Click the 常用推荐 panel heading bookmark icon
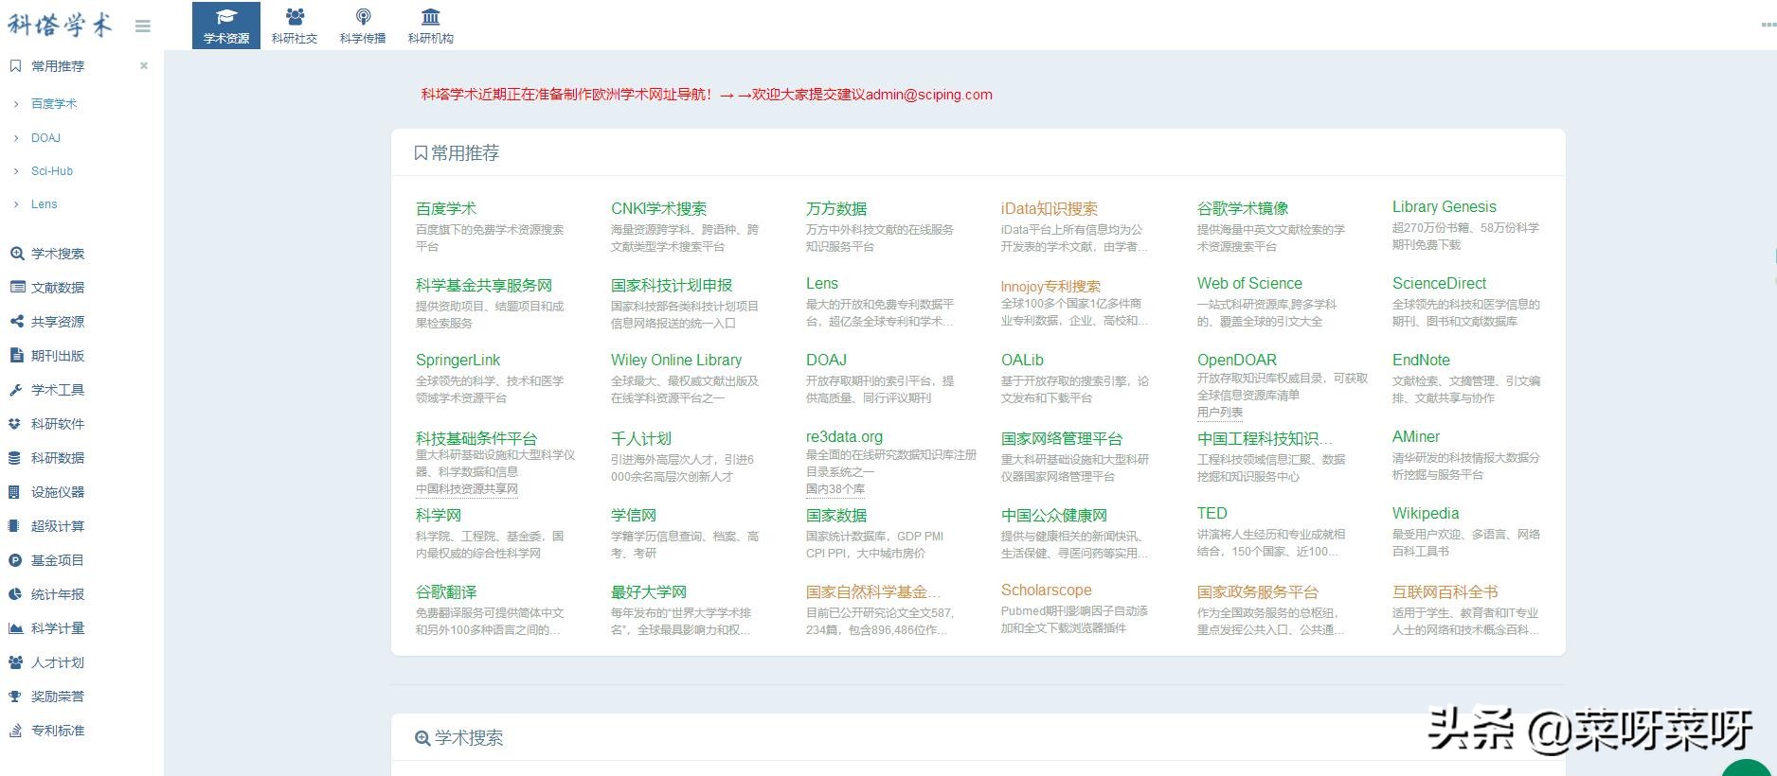The height and width of the screenshot is (776, 1777). pyautogui.click(x=421, y=153)
